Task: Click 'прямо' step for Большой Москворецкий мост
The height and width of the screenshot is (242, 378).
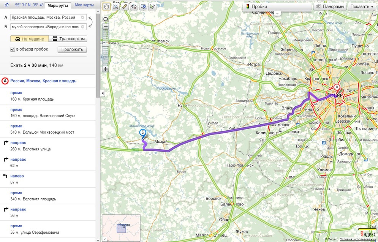Action: [16, 126]
